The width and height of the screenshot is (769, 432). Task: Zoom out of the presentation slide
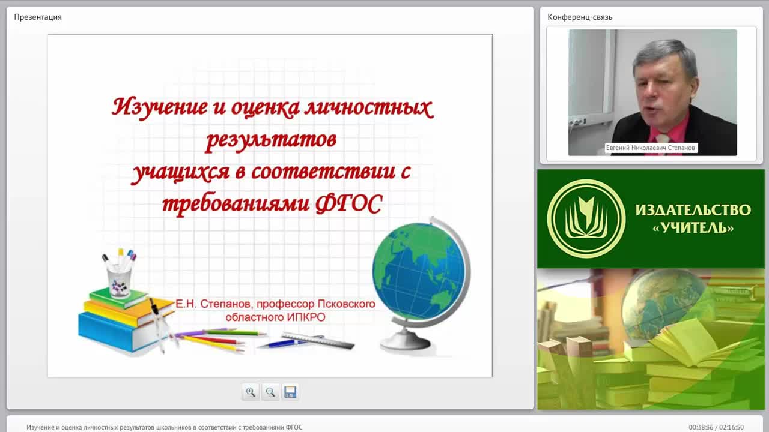coord(270,392)
